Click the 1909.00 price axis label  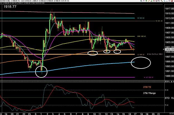[x=170, y=28]
